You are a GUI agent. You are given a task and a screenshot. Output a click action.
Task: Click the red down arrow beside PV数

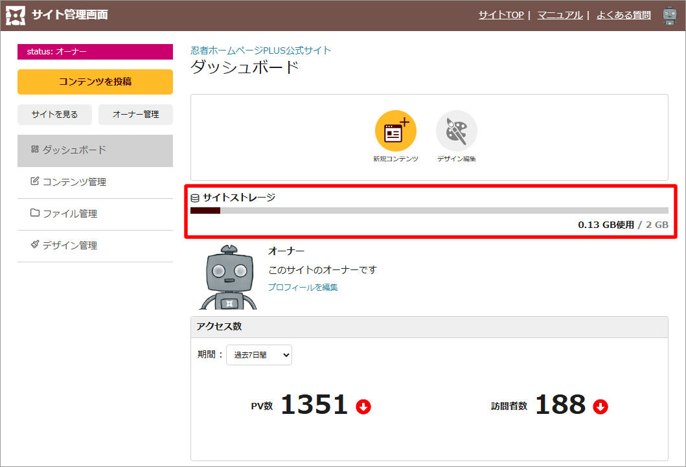pos(363,407)
